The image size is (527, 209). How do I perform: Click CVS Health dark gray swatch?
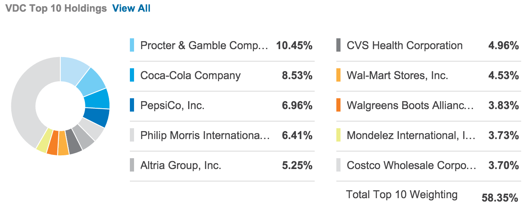tap(338, 45)
